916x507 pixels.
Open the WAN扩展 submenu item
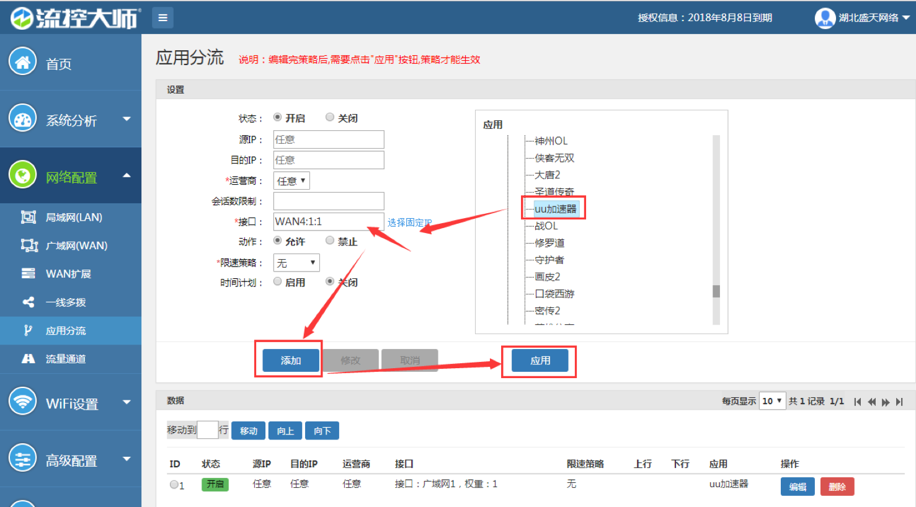pos(71,273)
